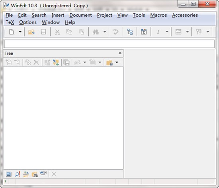The height and width of the screenshot is (188, 219).
Task: Click the blue pin with green arrow icon
Action: coord(56,62)
